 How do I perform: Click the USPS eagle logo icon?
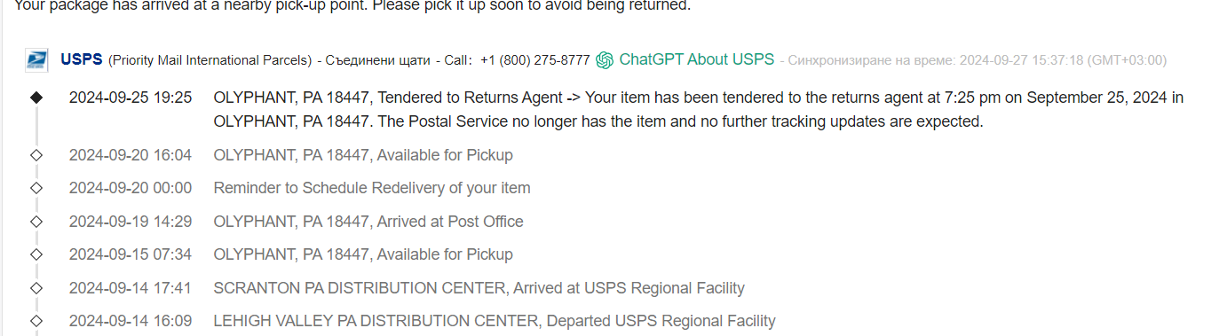click(x=36, y=60)
